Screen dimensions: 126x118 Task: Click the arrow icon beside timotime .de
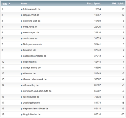pyautogui.click(x=22, y=50)
